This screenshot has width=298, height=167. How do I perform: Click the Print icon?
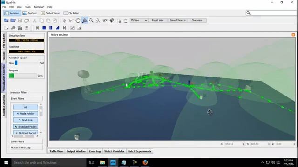point(27,20)
